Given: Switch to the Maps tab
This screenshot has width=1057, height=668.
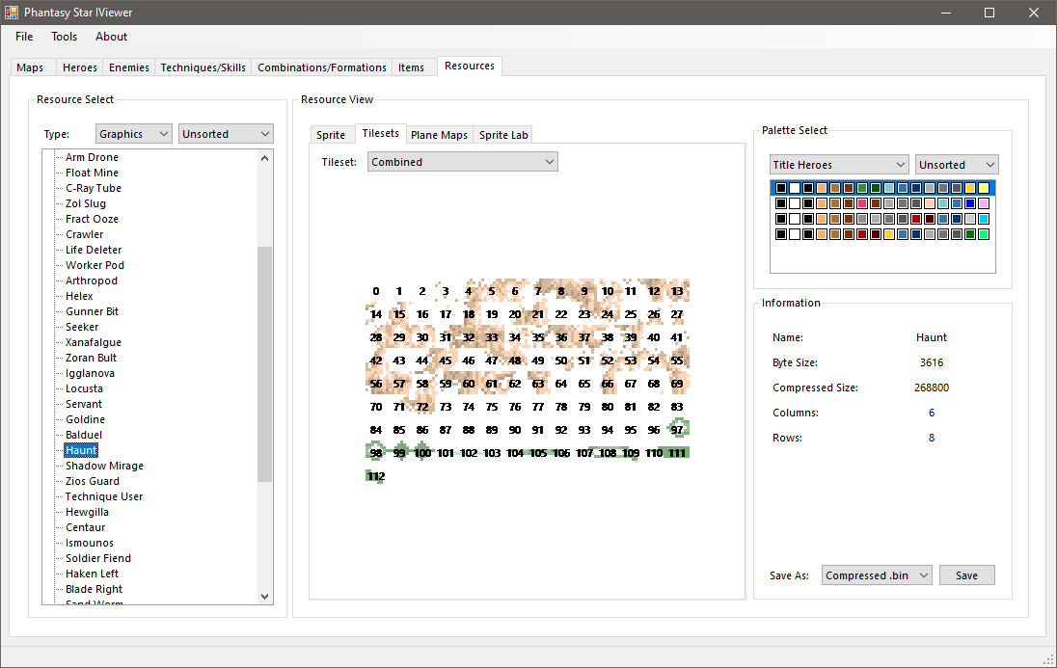Looking at the screenshot, I should click(30, 67).
